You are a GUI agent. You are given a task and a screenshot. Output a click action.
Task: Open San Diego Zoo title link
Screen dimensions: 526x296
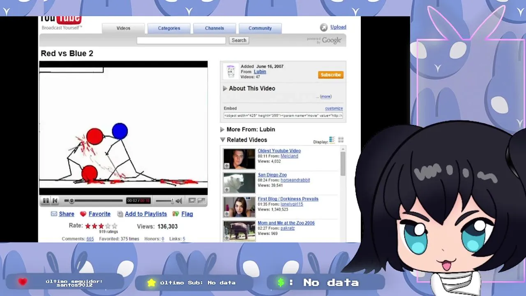pyautogui.click(x=272, y=175)
